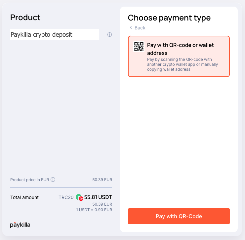Select Pay with QR-code or wallet address option
The height and width of the screenshot is (240, 245).
179,57
